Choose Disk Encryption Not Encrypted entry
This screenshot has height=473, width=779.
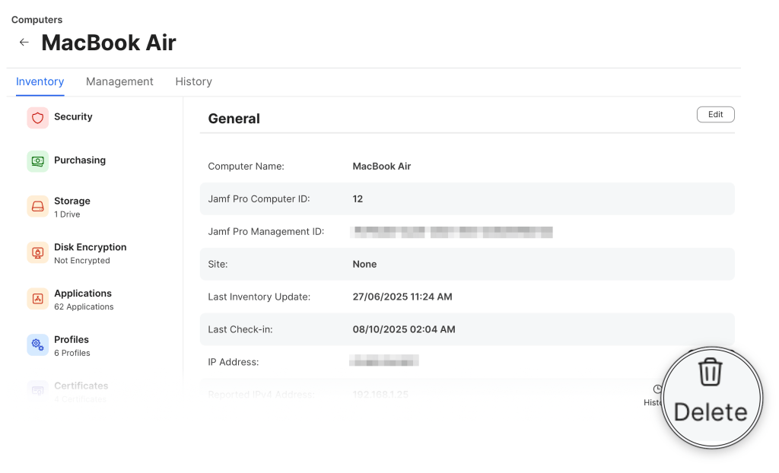90,253
